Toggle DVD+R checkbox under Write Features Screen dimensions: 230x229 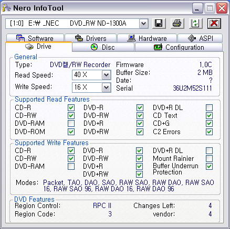[139, 166]
